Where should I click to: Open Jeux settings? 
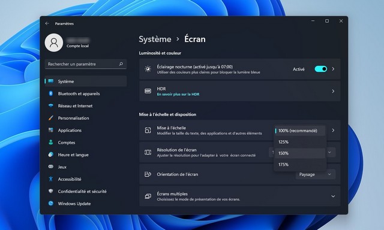[86, 167]
